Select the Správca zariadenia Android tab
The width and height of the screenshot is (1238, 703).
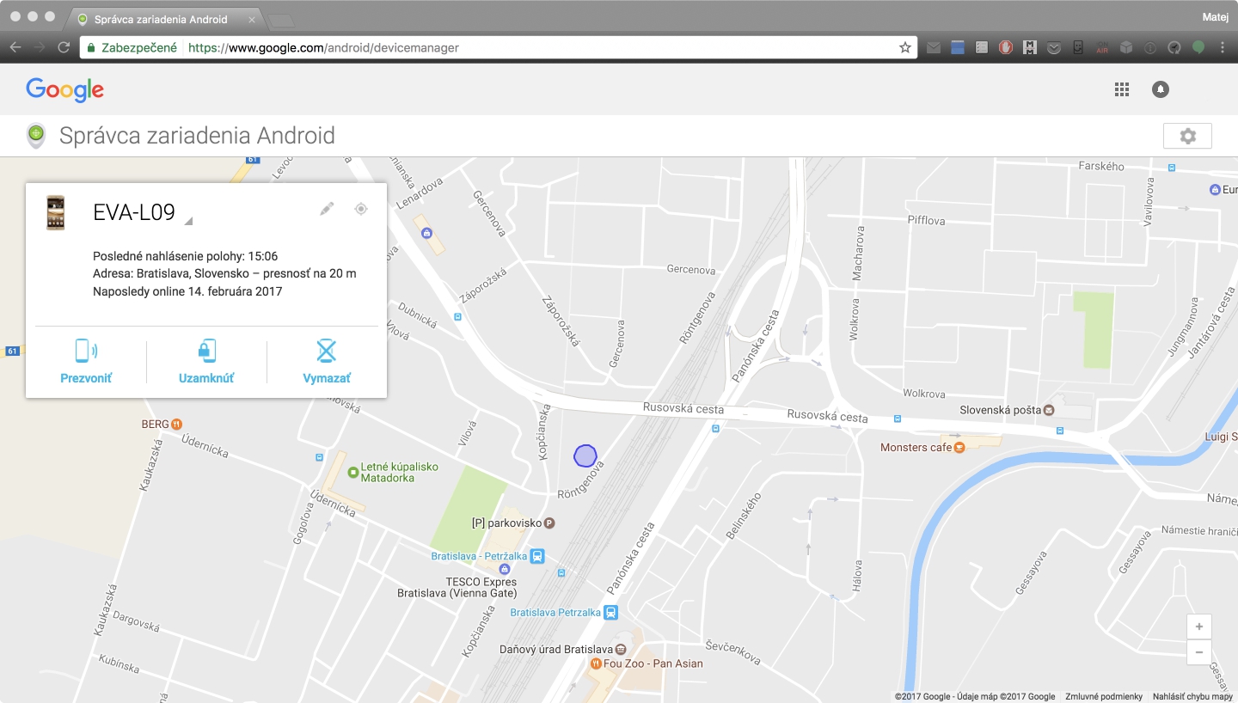tap(163, 19)
